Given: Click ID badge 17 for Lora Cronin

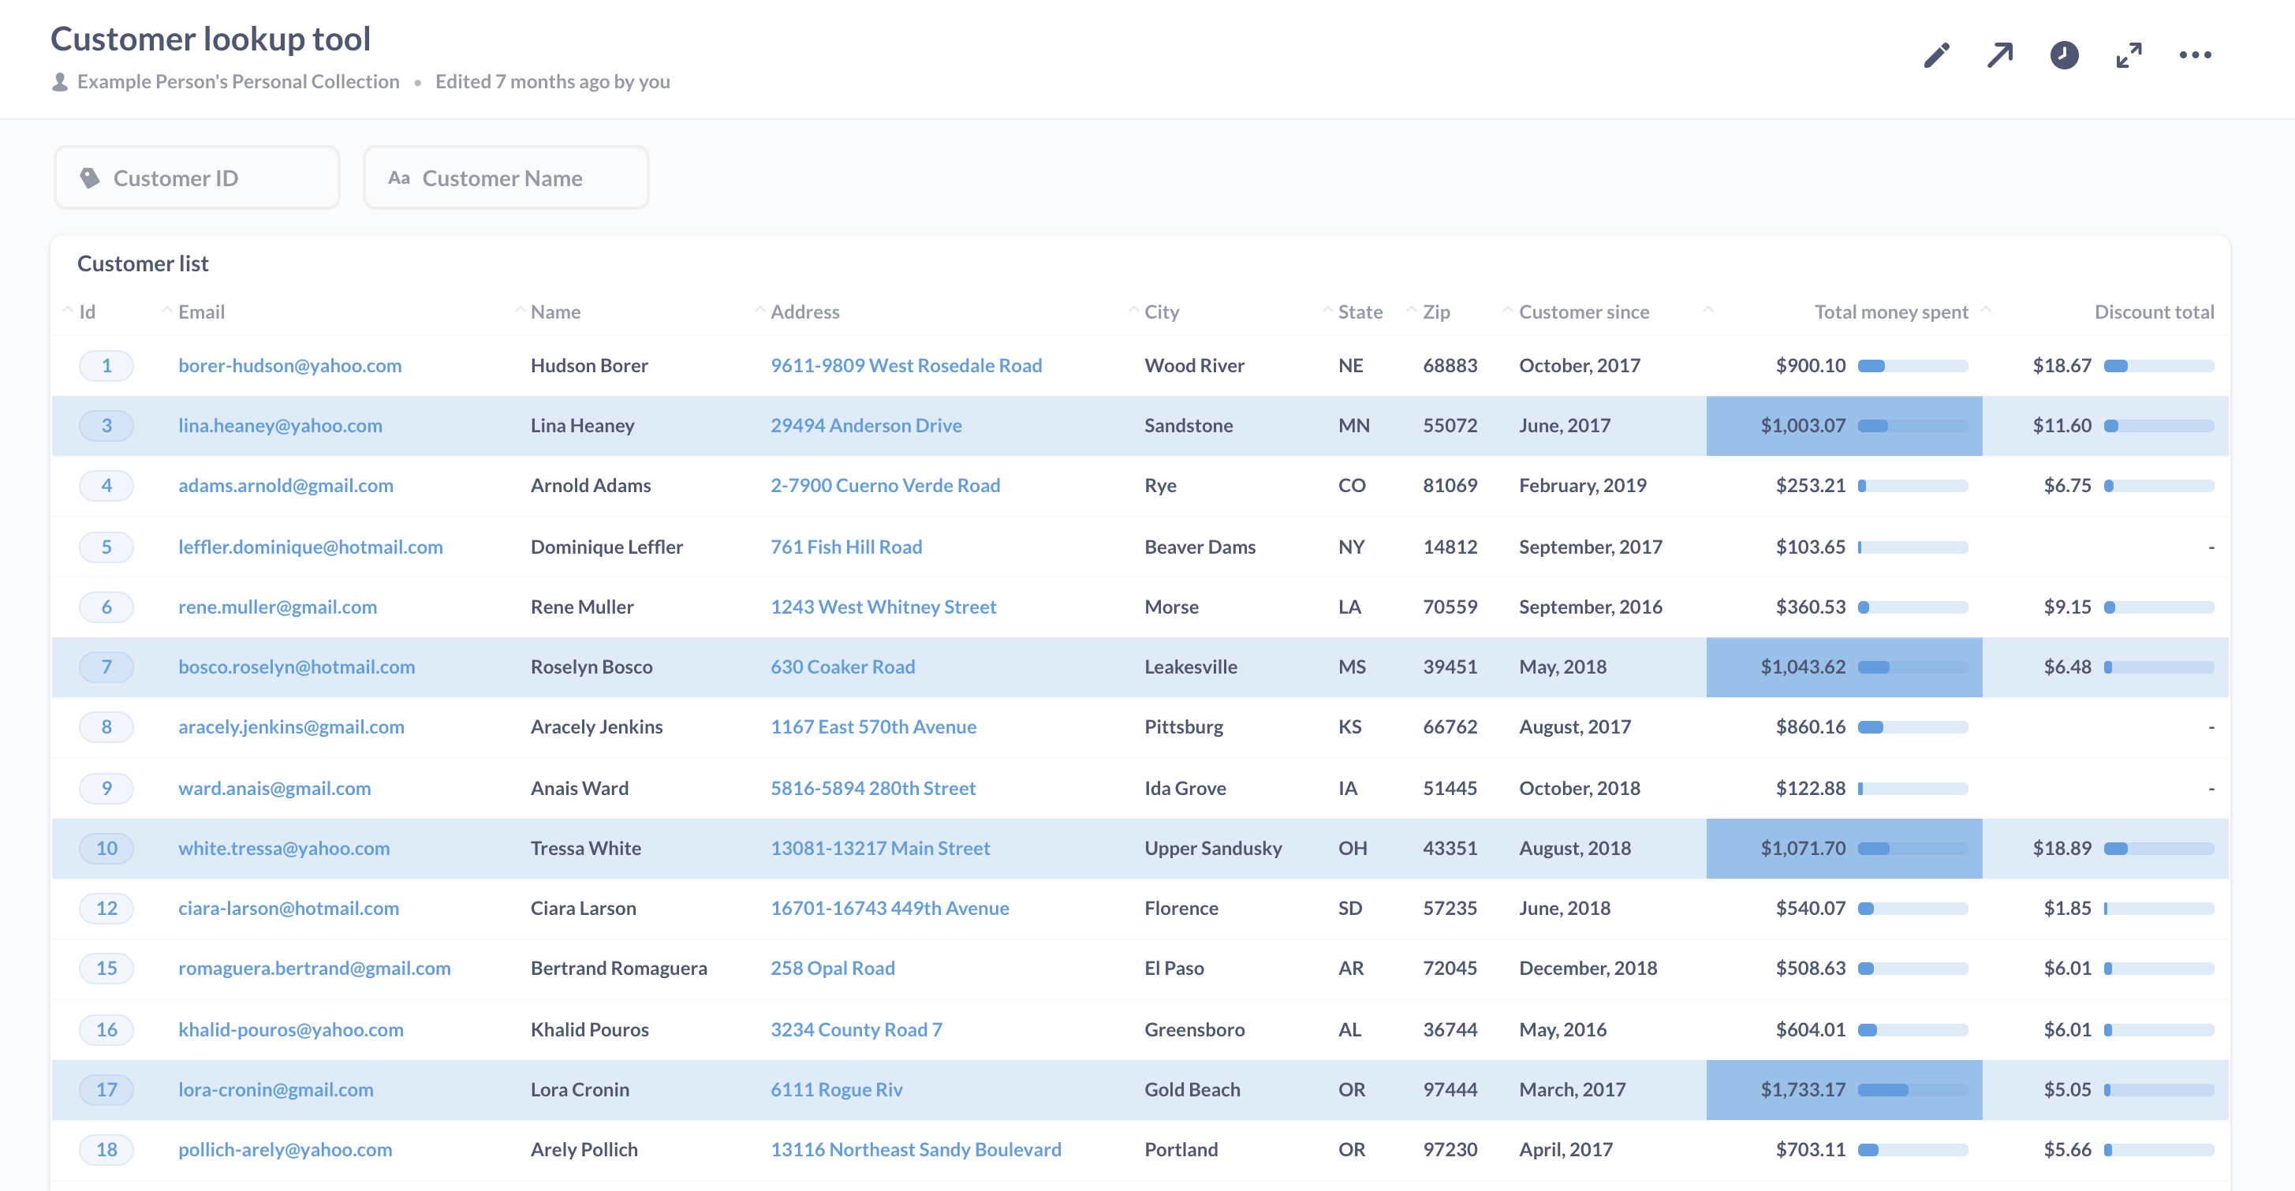Looking at the screenshot, I should pos(106,1089).
